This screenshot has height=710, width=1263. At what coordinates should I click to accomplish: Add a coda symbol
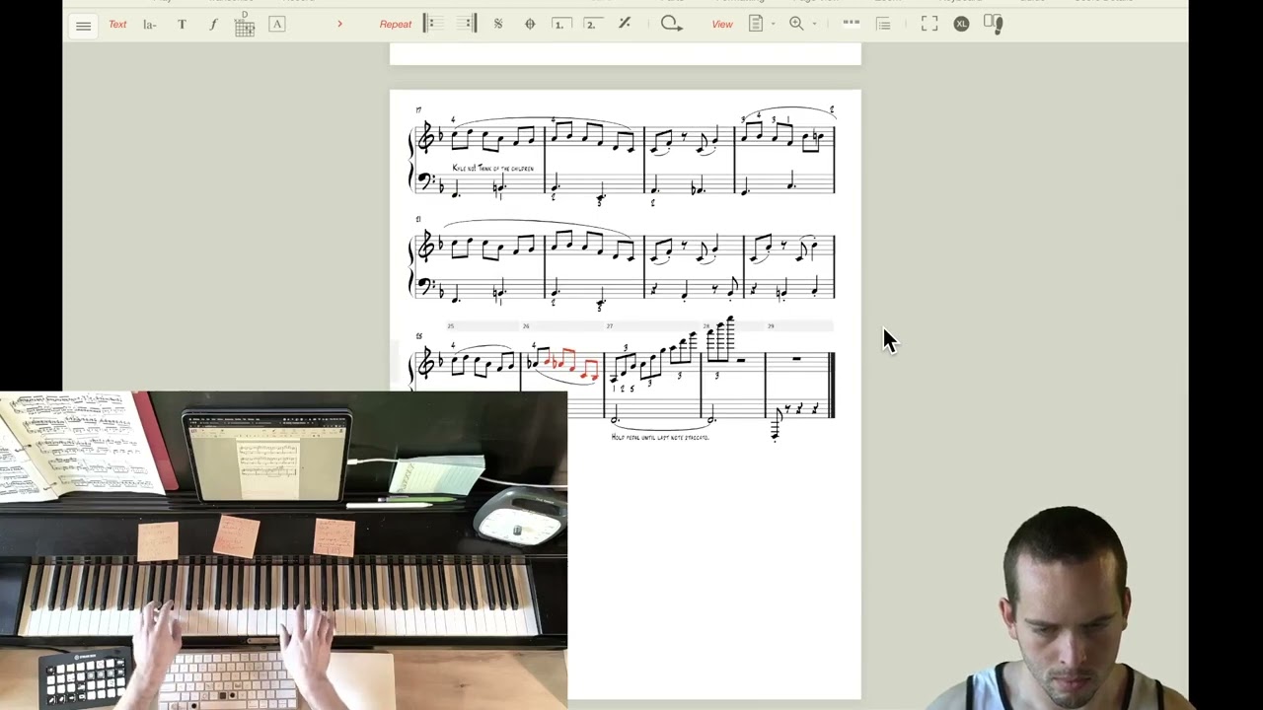pos(530,24)
